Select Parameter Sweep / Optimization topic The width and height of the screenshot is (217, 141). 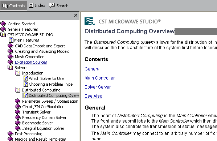point(50,101)
